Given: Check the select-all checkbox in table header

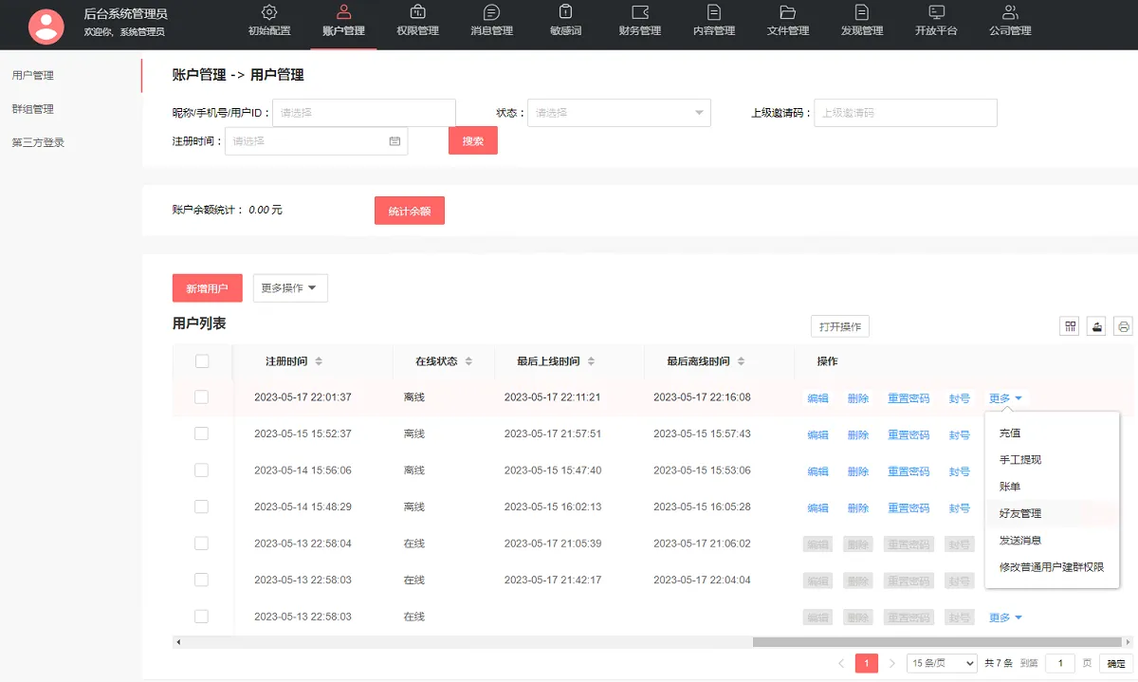Looking at the screenshot, I should (x=201, y=361).
